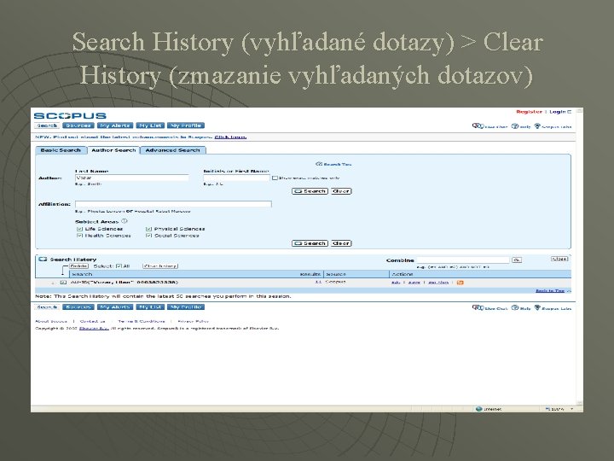Viewport: 614px width, 461px height.
Task: Click the Back to Top link
Action: click(550, 290)
